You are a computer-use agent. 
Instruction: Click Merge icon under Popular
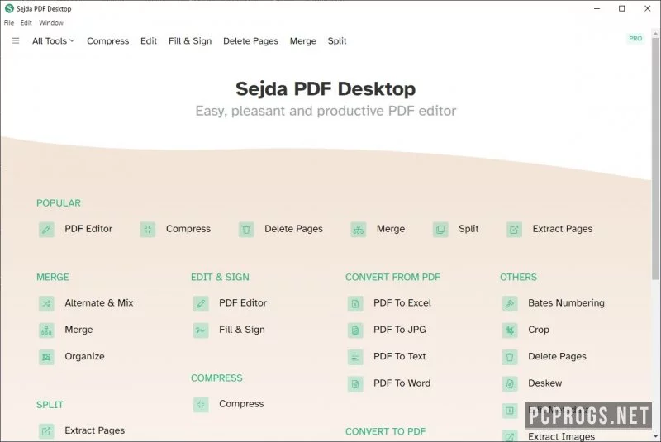tap(359, 230)
